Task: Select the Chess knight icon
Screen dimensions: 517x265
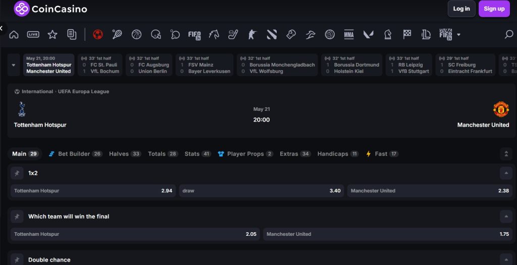Action: (x=388, y=34)
